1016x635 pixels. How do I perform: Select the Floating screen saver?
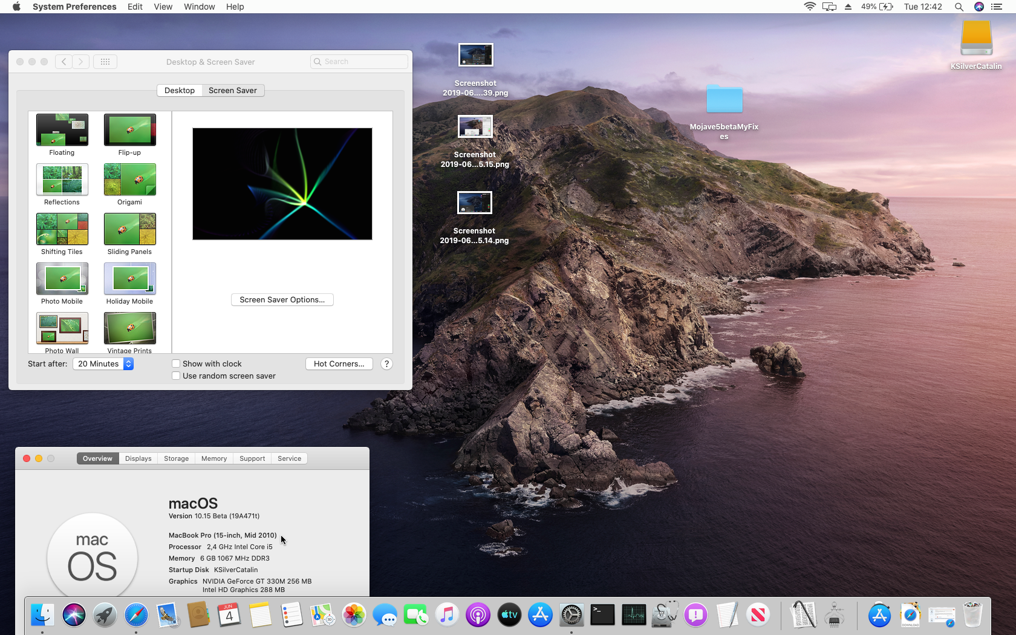click(x=62, y=135)
